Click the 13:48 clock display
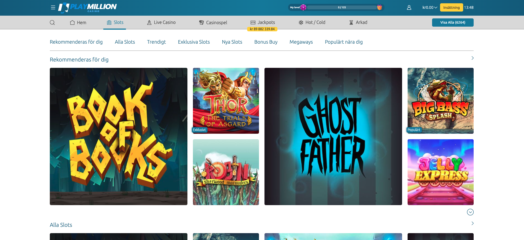524x240 pixels. click(469, 7)
